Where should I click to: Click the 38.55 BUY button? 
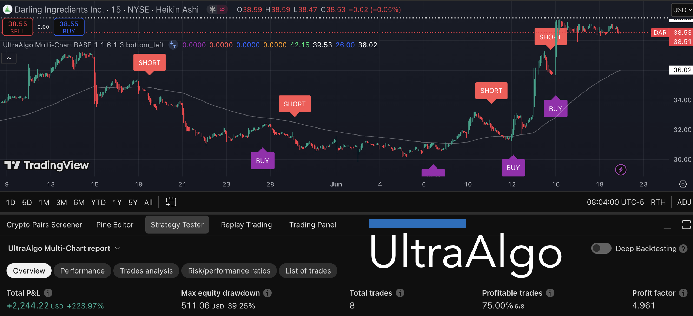point(69,27)
